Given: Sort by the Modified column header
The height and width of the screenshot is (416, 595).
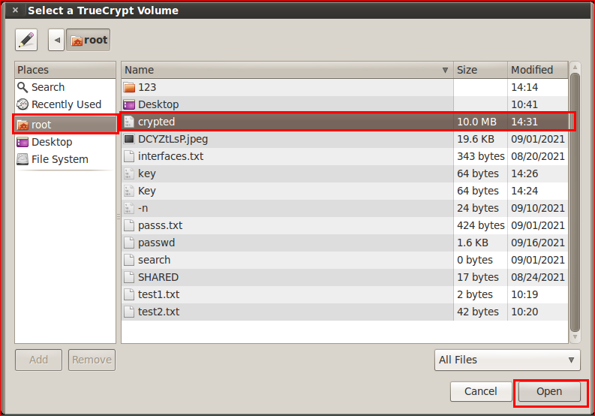Looking at the screenshot, I should click(538, 70).
